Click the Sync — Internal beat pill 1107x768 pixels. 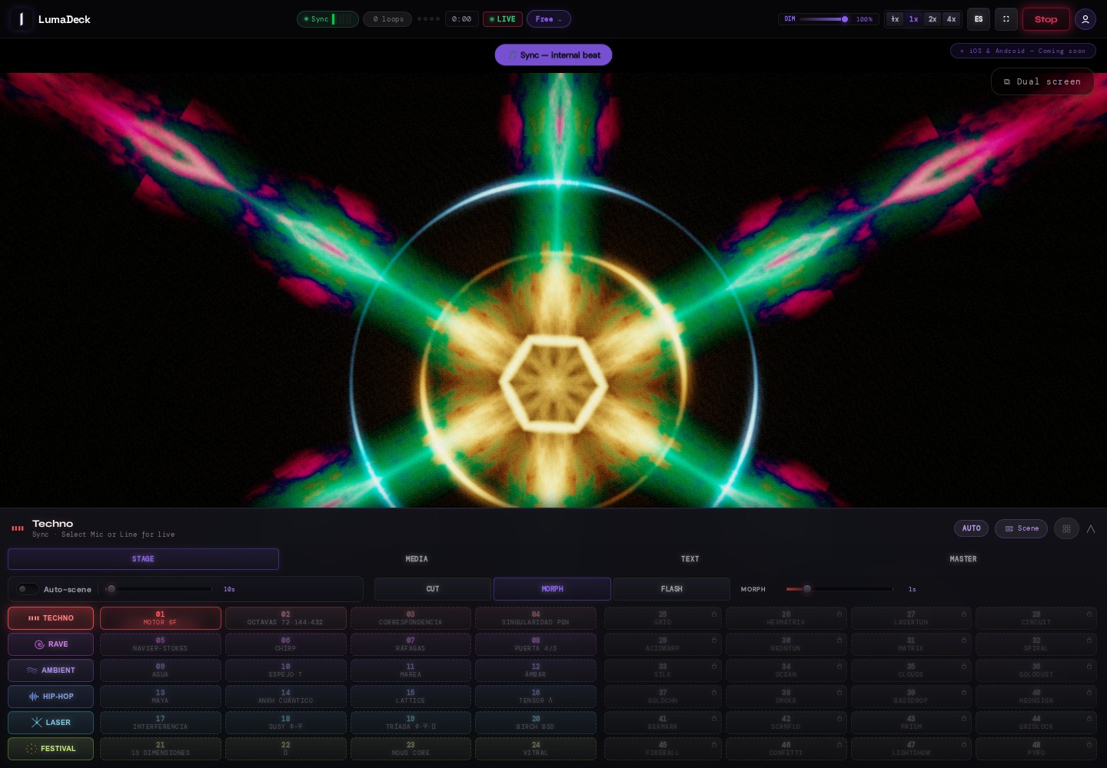point(553,55)
